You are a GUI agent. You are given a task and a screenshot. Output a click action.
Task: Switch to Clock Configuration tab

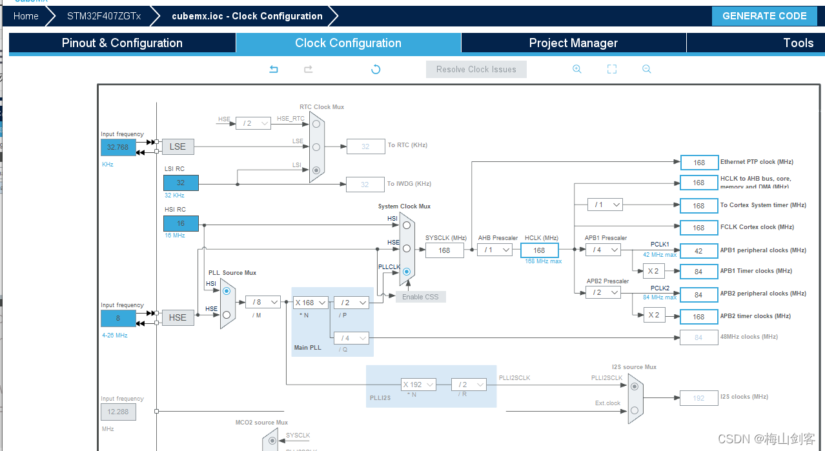(349, 43)
